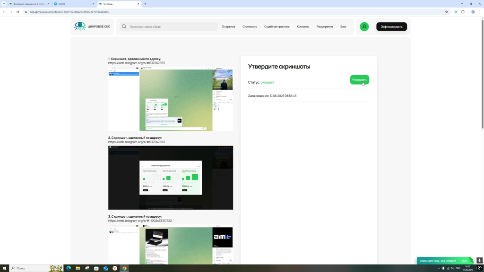This screenshot has width=484, height=272.
Task: Click the search magnifier icon
Action: click(x=124, y=26)
